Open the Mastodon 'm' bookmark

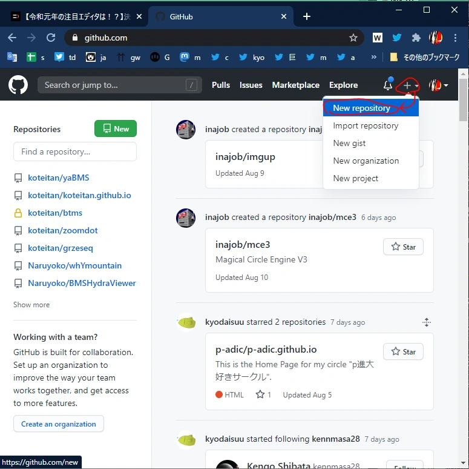190,57
